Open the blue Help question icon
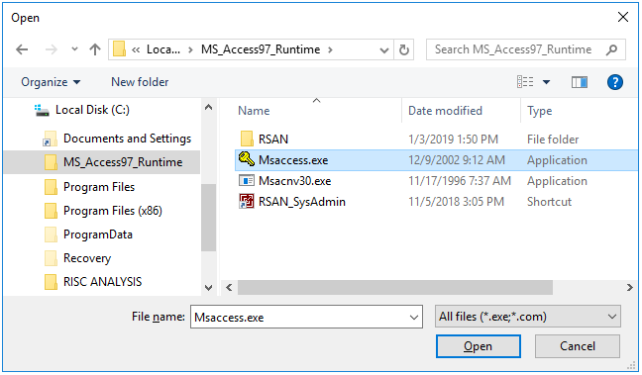Image resolution: width=642 pixels, height=375 pixels. (x=615, y=82)
